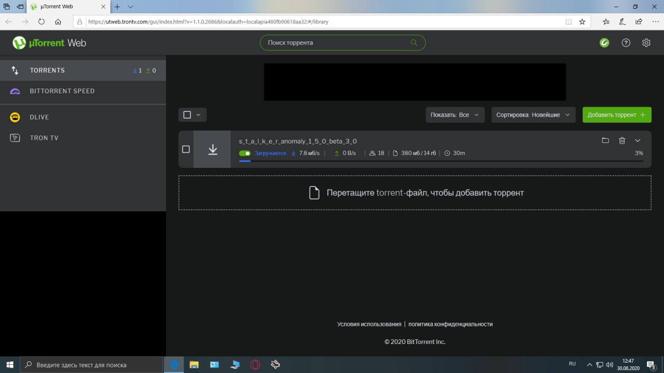Click the TRON TV icon in sidebar
Screen dimensions: 664x373
click(15, 138)
